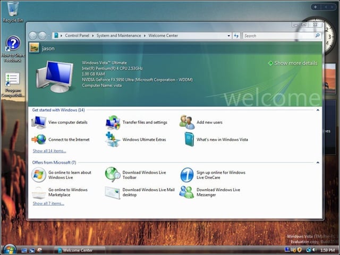
Task: Click the large computer monitor image in the header
Action: 55,76
